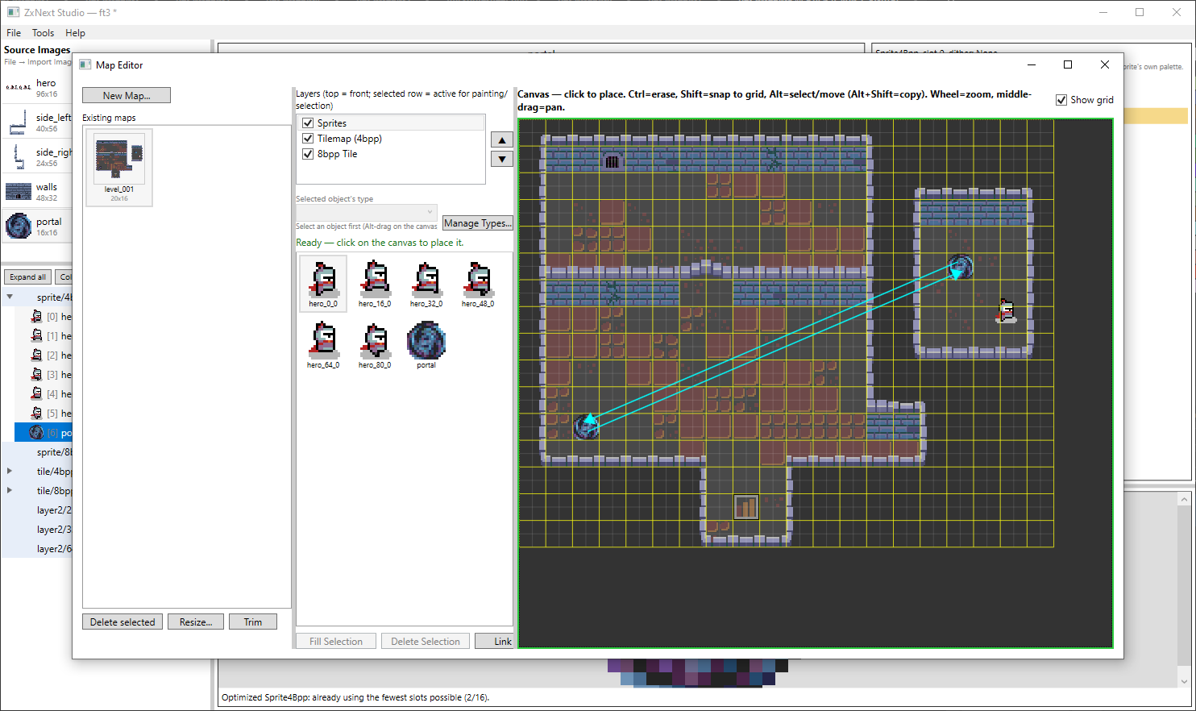
Task: Collapse the sprite/4bpp tree node
Action: [10, 297]
